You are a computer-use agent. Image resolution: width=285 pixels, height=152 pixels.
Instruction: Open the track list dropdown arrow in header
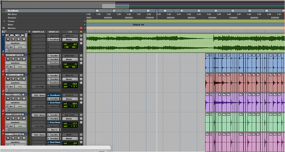(29, 32)
